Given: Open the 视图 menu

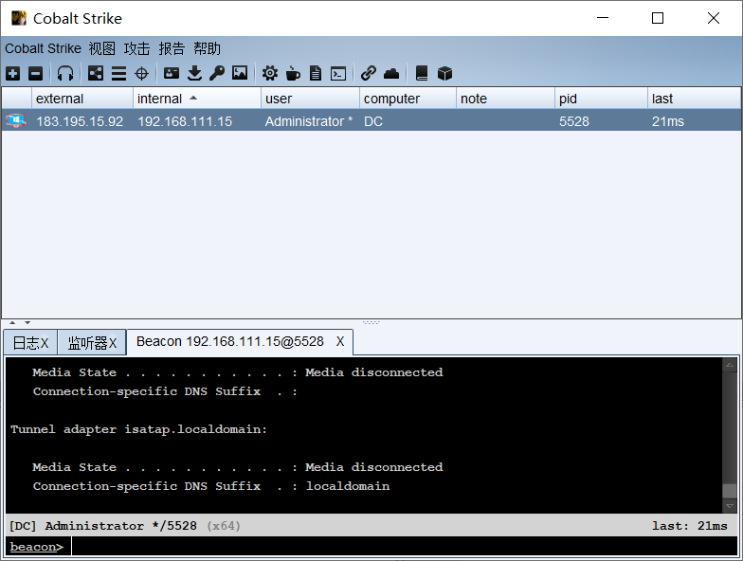Looking at the screenshot, I should pyautogui.click(x=102, y=48).
